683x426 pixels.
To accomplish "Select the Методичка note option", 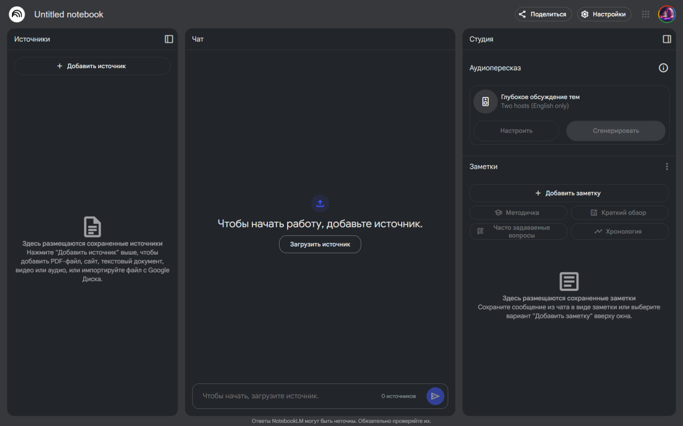I will pyautogui.click(x=518, y=212).
